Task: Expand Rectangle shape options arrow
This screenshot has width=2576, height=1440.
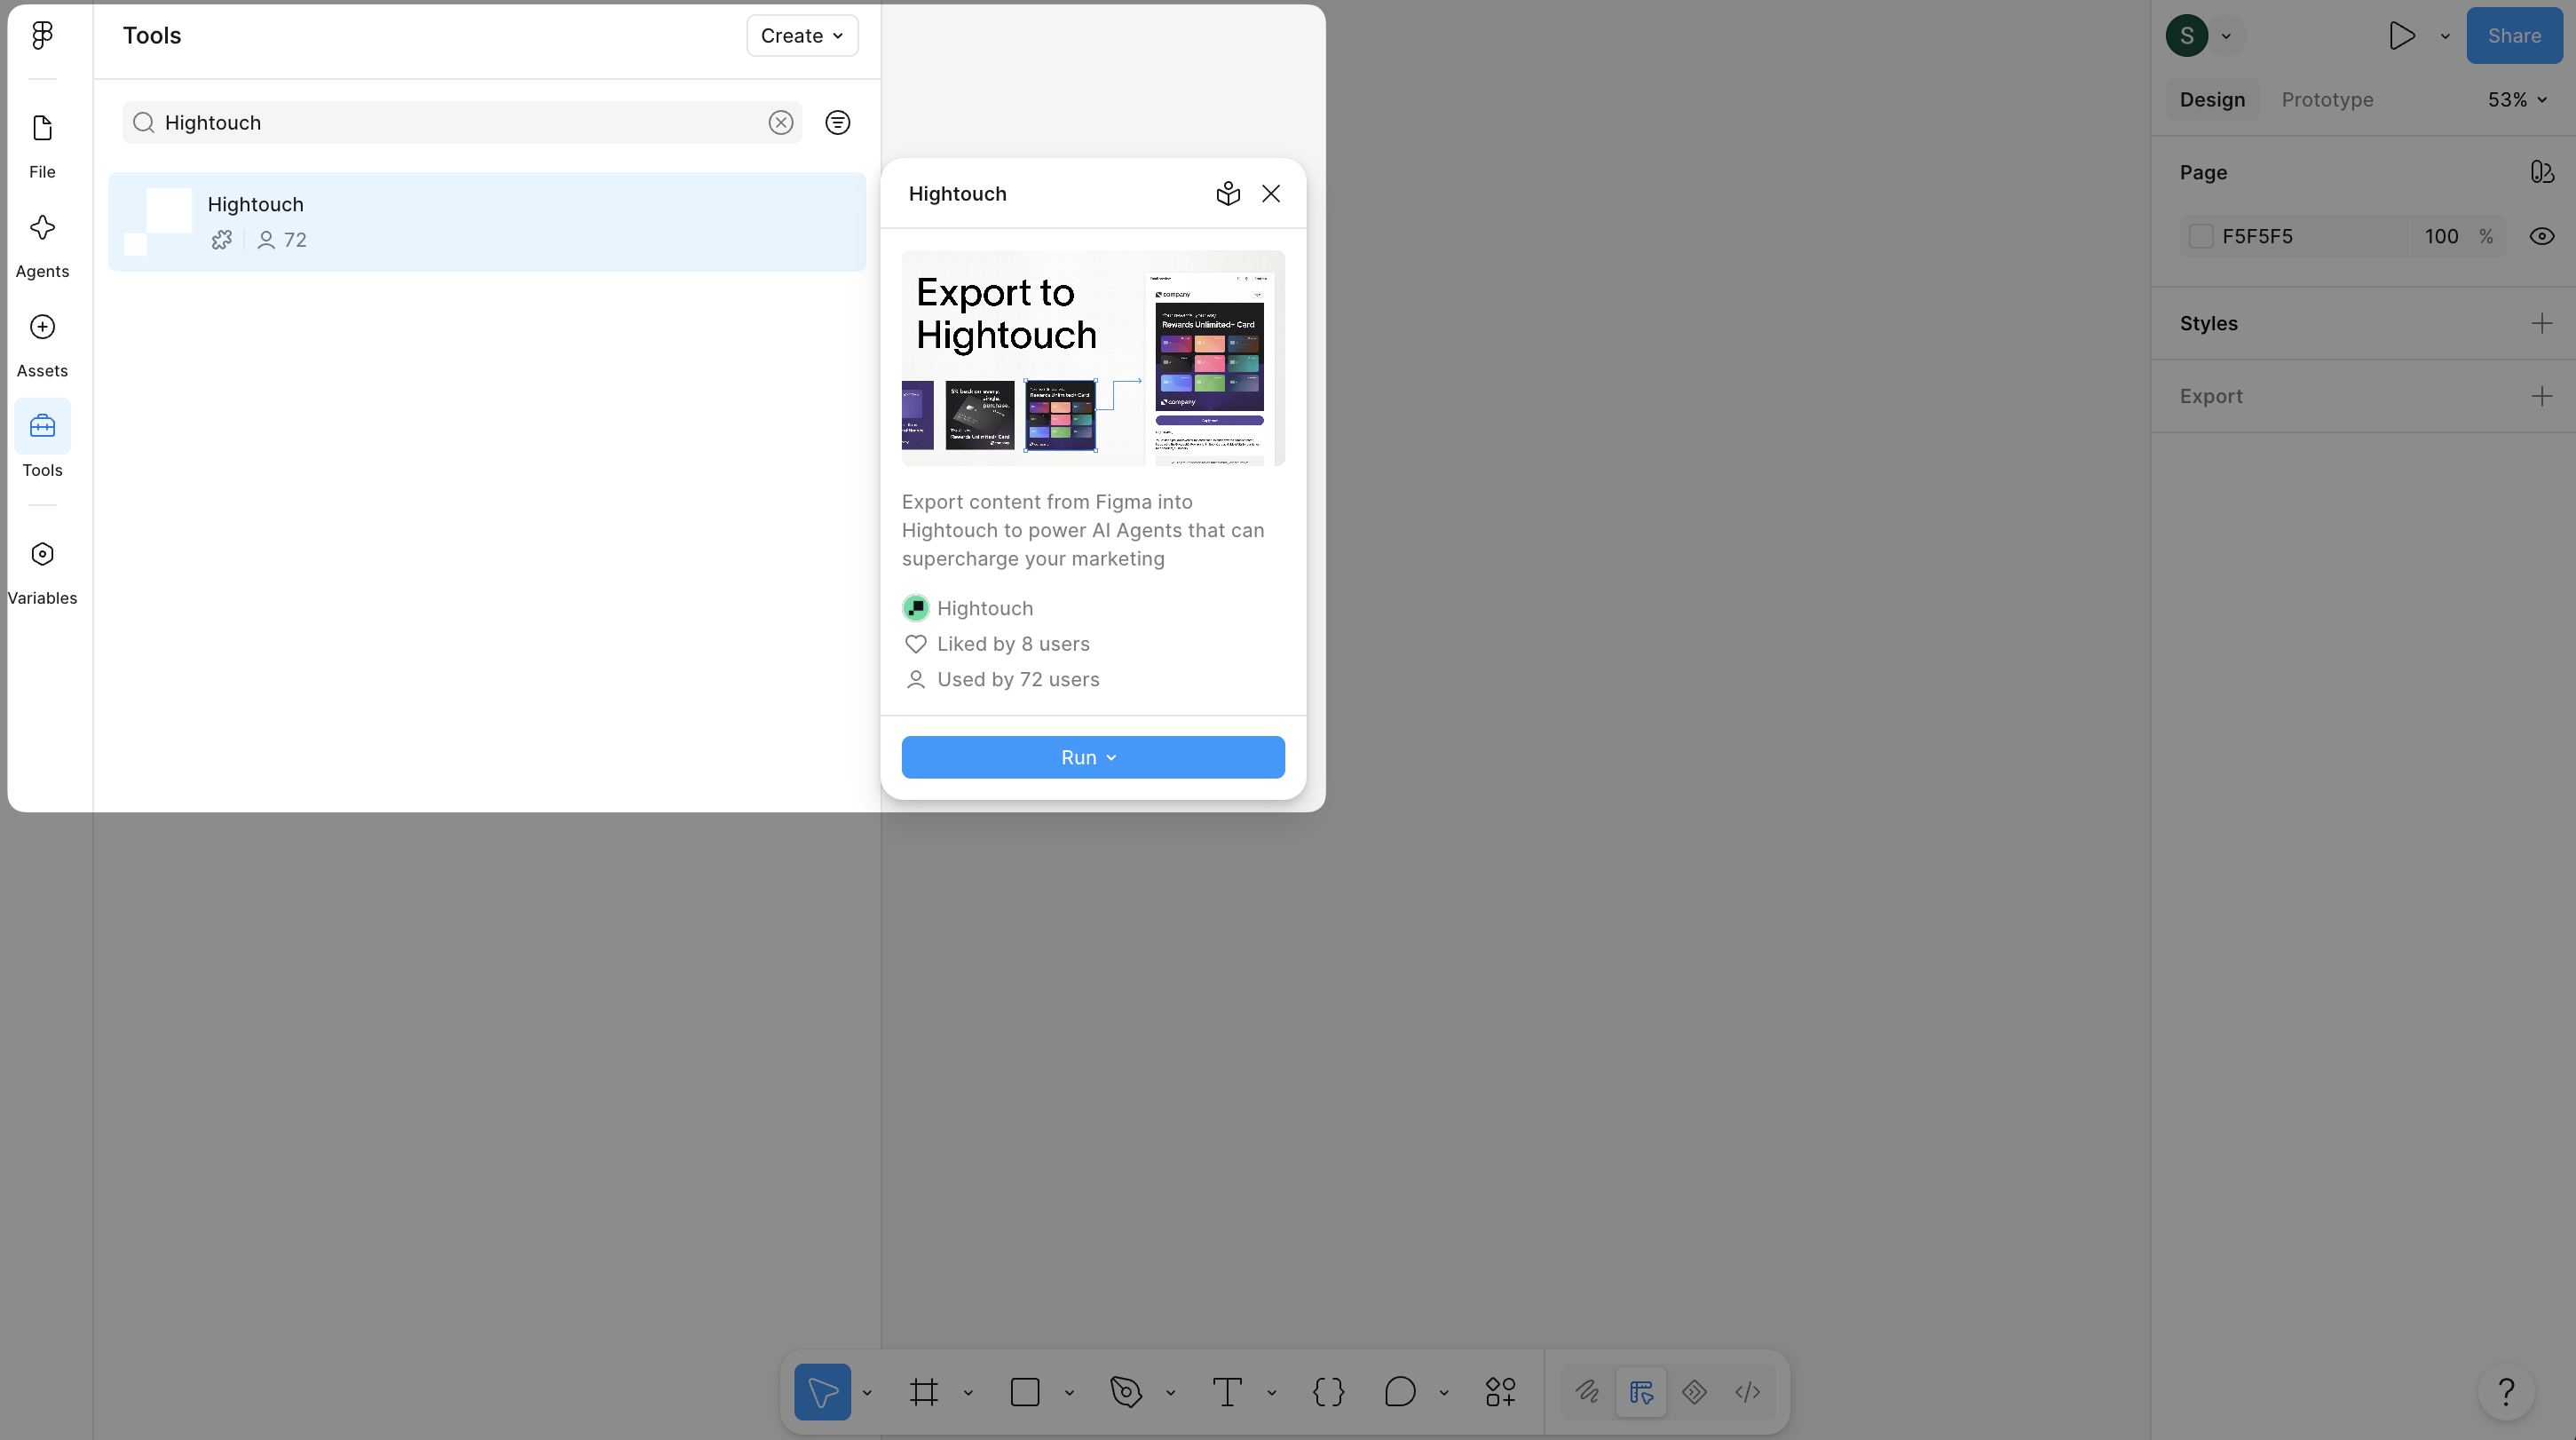Action: 1069,1392
